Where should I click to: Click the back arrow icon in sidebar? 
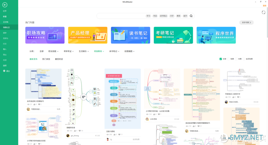(x=5, y=5)
